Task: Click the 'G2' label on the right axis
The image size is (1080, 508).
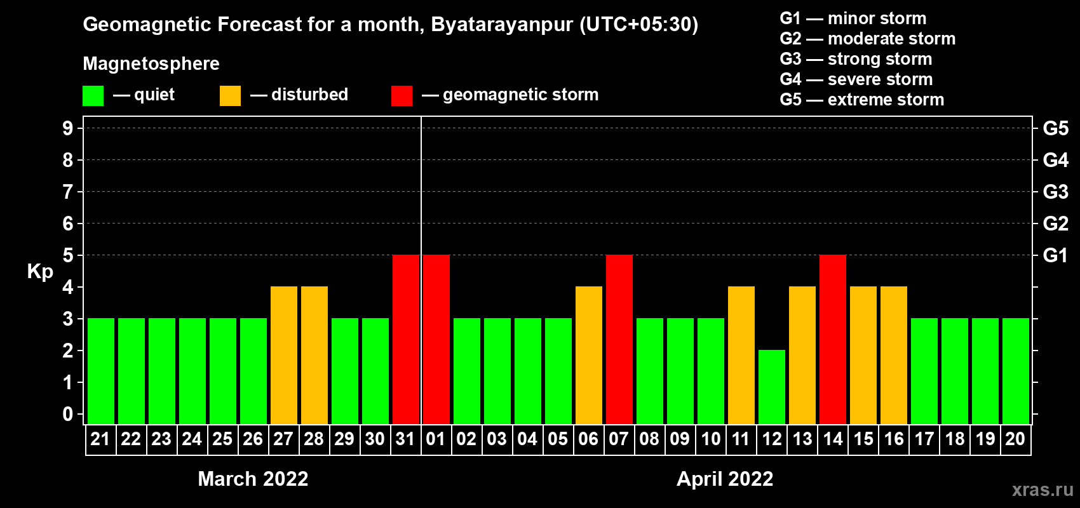Action: pos(1055,224)
